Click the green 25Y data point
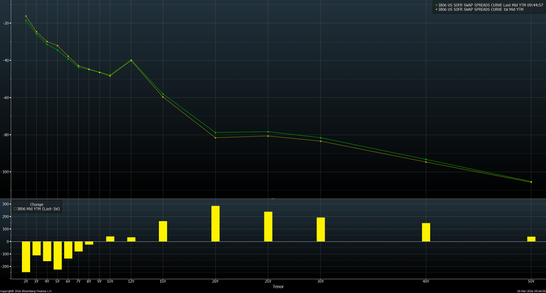Screen dimensions: 546x293 point(268,132)
